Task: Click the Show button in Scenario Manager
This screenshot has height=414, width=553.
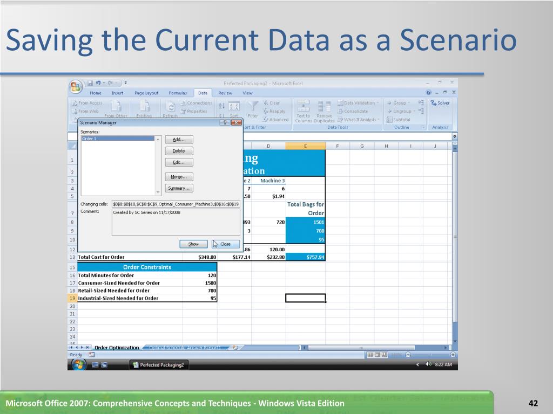Action: click(193, 244)
